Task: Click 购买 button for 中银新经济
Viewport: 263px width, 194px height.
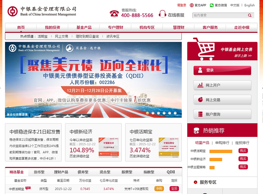Action: (x=243, y=159)
